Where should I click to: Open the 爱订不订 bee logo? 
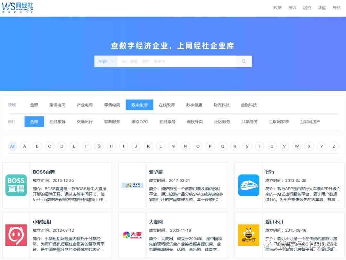(x=249, y=235)
